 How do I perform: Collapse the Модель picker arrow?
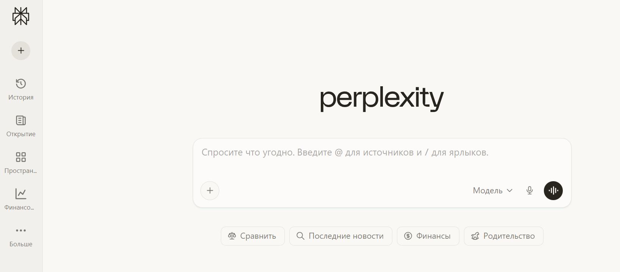click(x=509, y=191)
